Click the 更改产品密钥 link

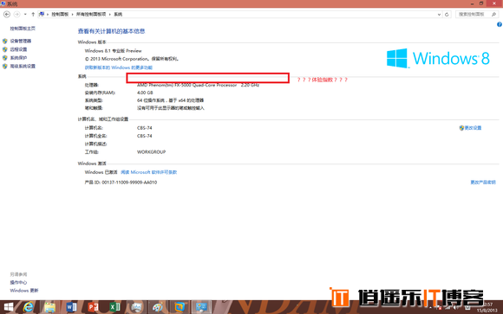click(x=483, y=183)
